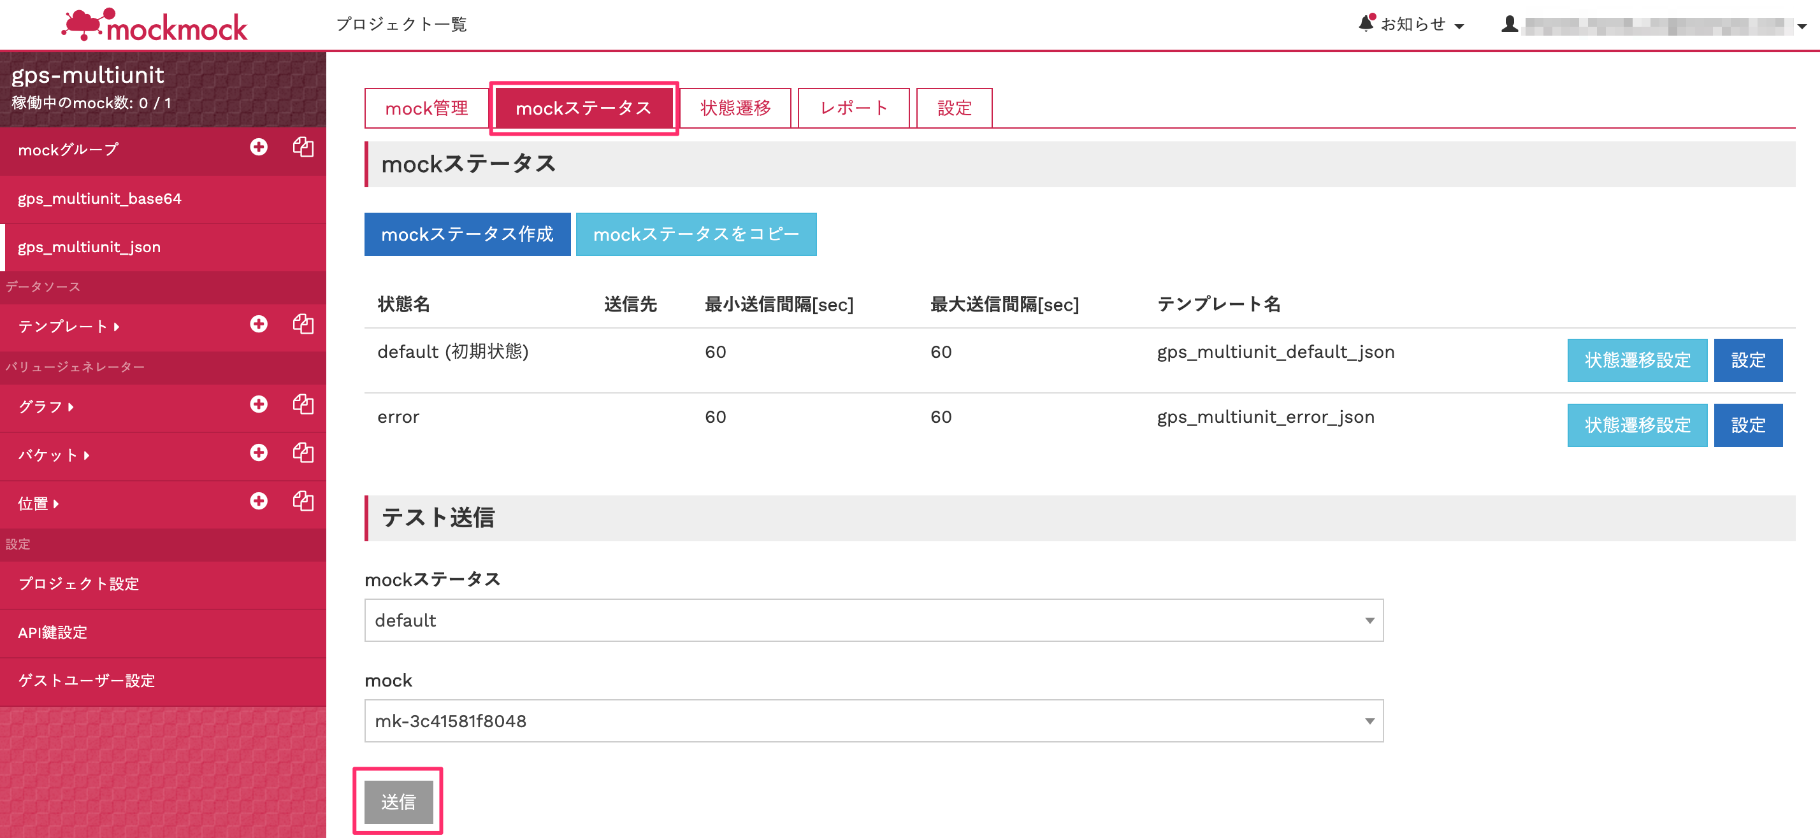The image size is (1820, 838).
Task: Open the レポート tab
Action: 853,108
